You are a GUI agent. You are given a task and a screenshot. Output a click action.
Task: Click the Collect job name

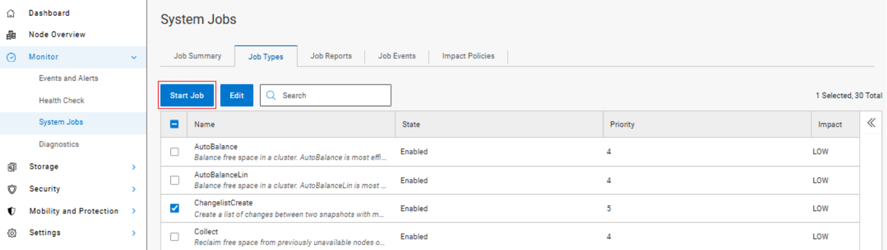click(x=206, y=231)
